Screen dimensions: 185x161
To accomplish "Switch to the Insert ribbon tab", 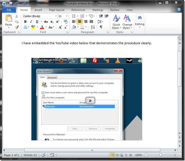I will click(38, 10).
